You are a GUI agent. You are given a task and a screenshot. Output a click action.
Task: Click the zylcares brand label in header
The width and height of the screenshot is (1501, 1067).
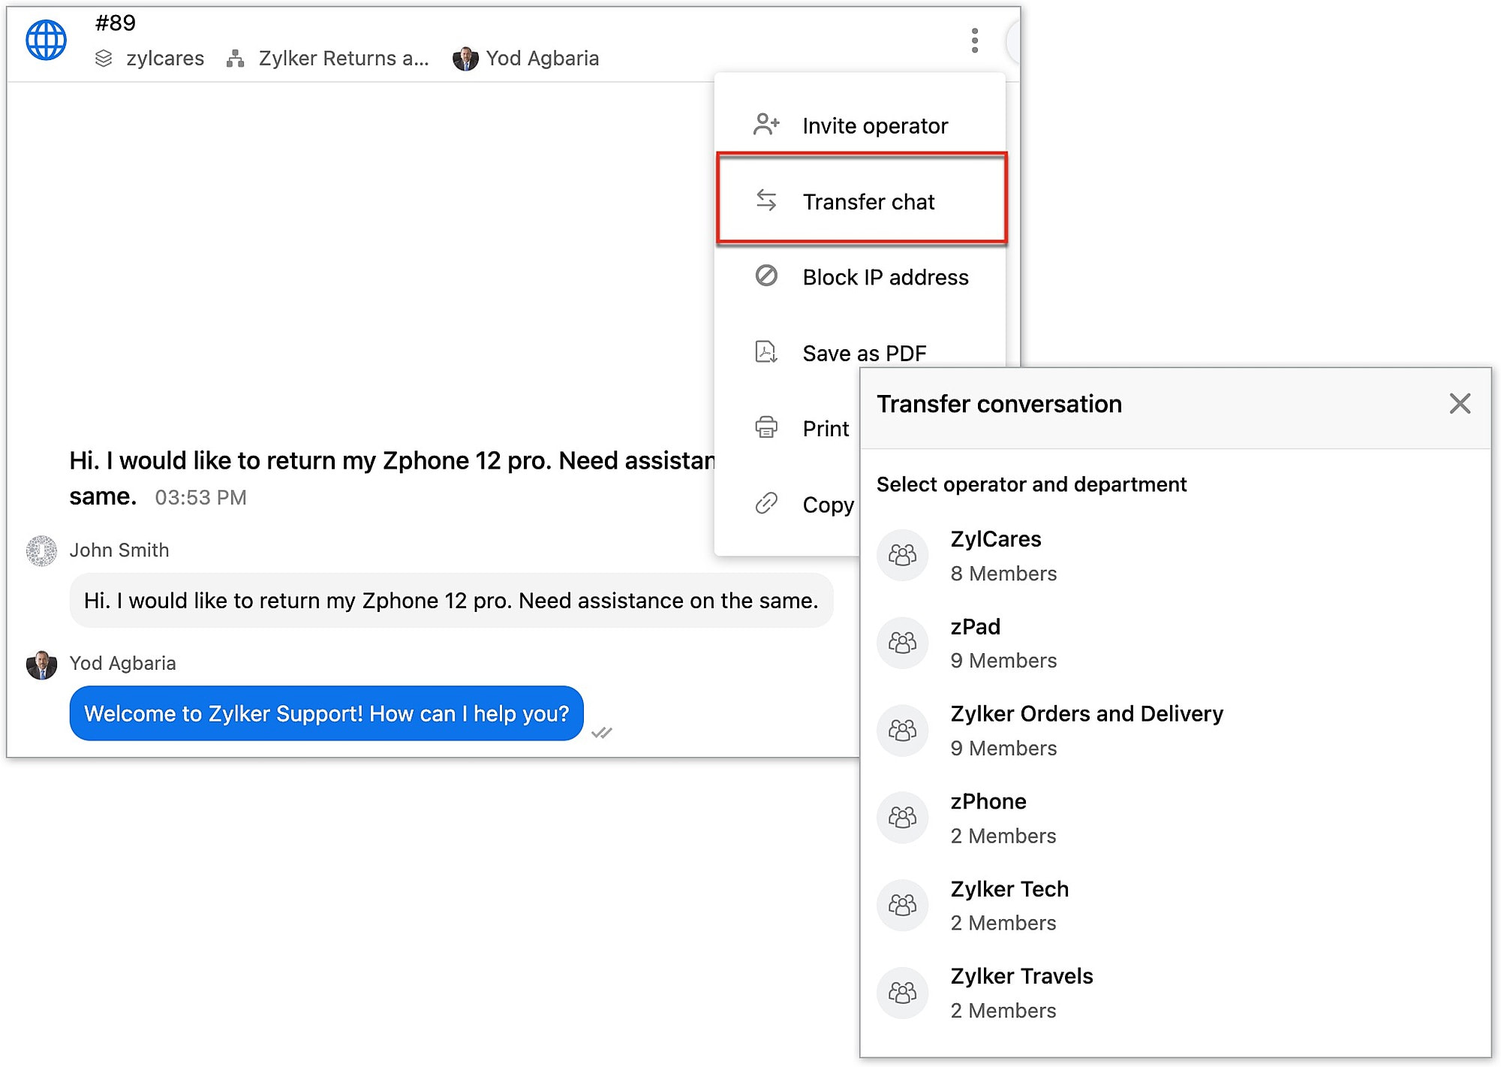[164, 59]
